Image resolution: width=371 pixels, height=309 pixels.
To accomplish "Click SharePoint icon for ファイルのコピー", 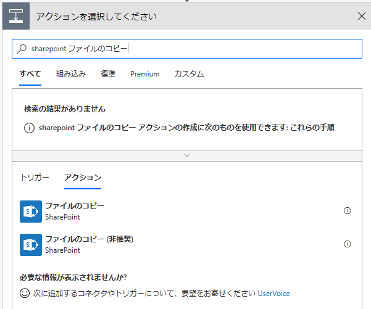I will click(x=31, y=212).
